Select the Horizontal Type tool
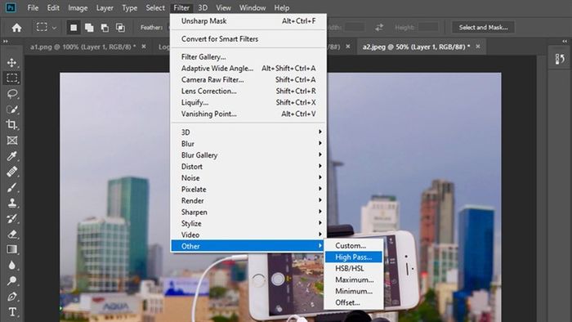The image size is (572, 322). tap(11, 312)
